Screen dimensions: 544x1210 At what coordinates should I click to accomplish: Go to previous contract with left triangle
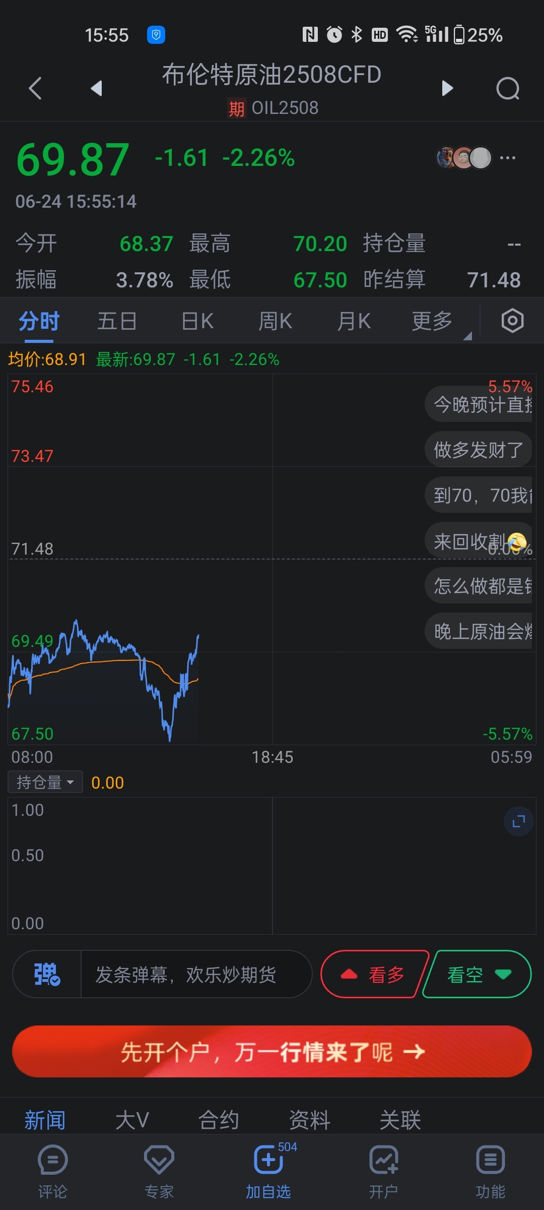click(96, 88)
